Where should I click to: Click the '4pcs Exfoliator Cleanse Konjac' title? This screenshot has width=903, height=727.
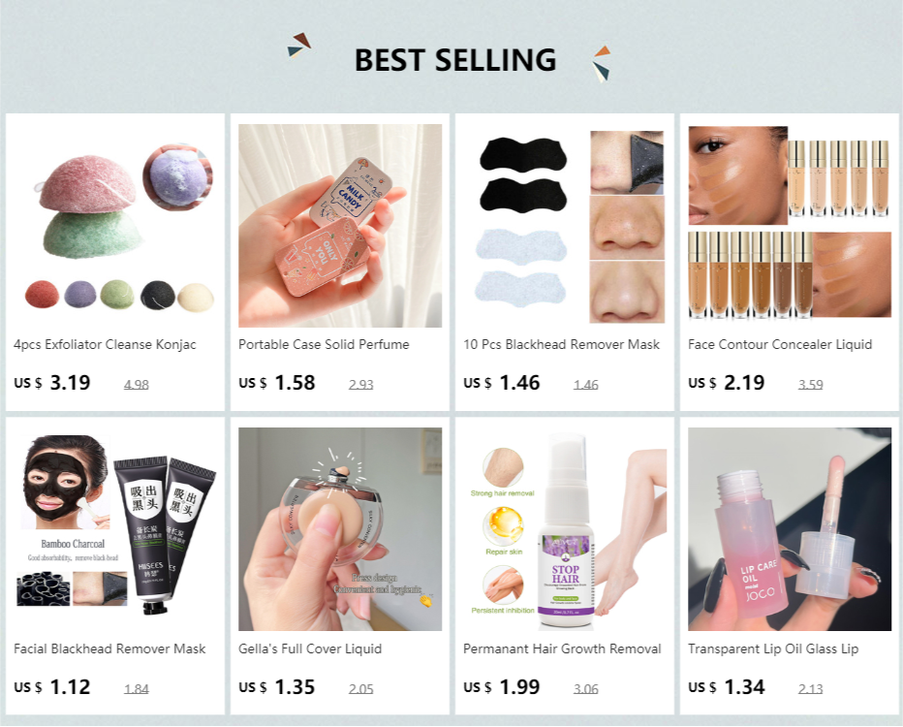105,344
